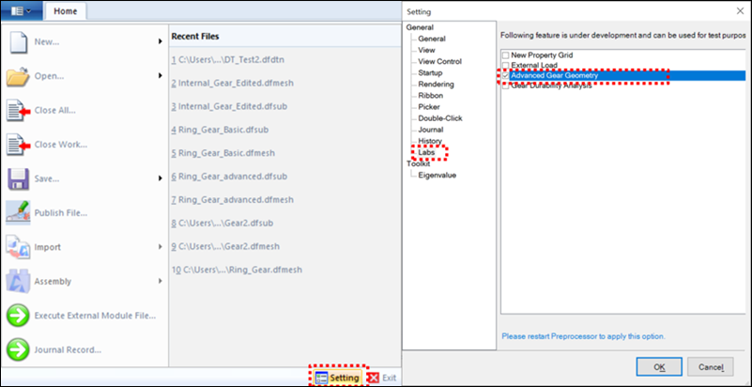Screen dimensions: 752x387
Task: Open recent file 10 Ring_Gear.dfmesh
Action: click(x=237, y=270)
